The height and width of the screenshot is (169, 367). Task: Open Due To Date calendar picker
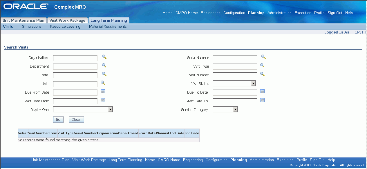coord(262,91)
